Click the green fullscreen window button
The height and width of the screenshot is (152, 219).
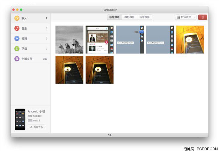point(21,10)
